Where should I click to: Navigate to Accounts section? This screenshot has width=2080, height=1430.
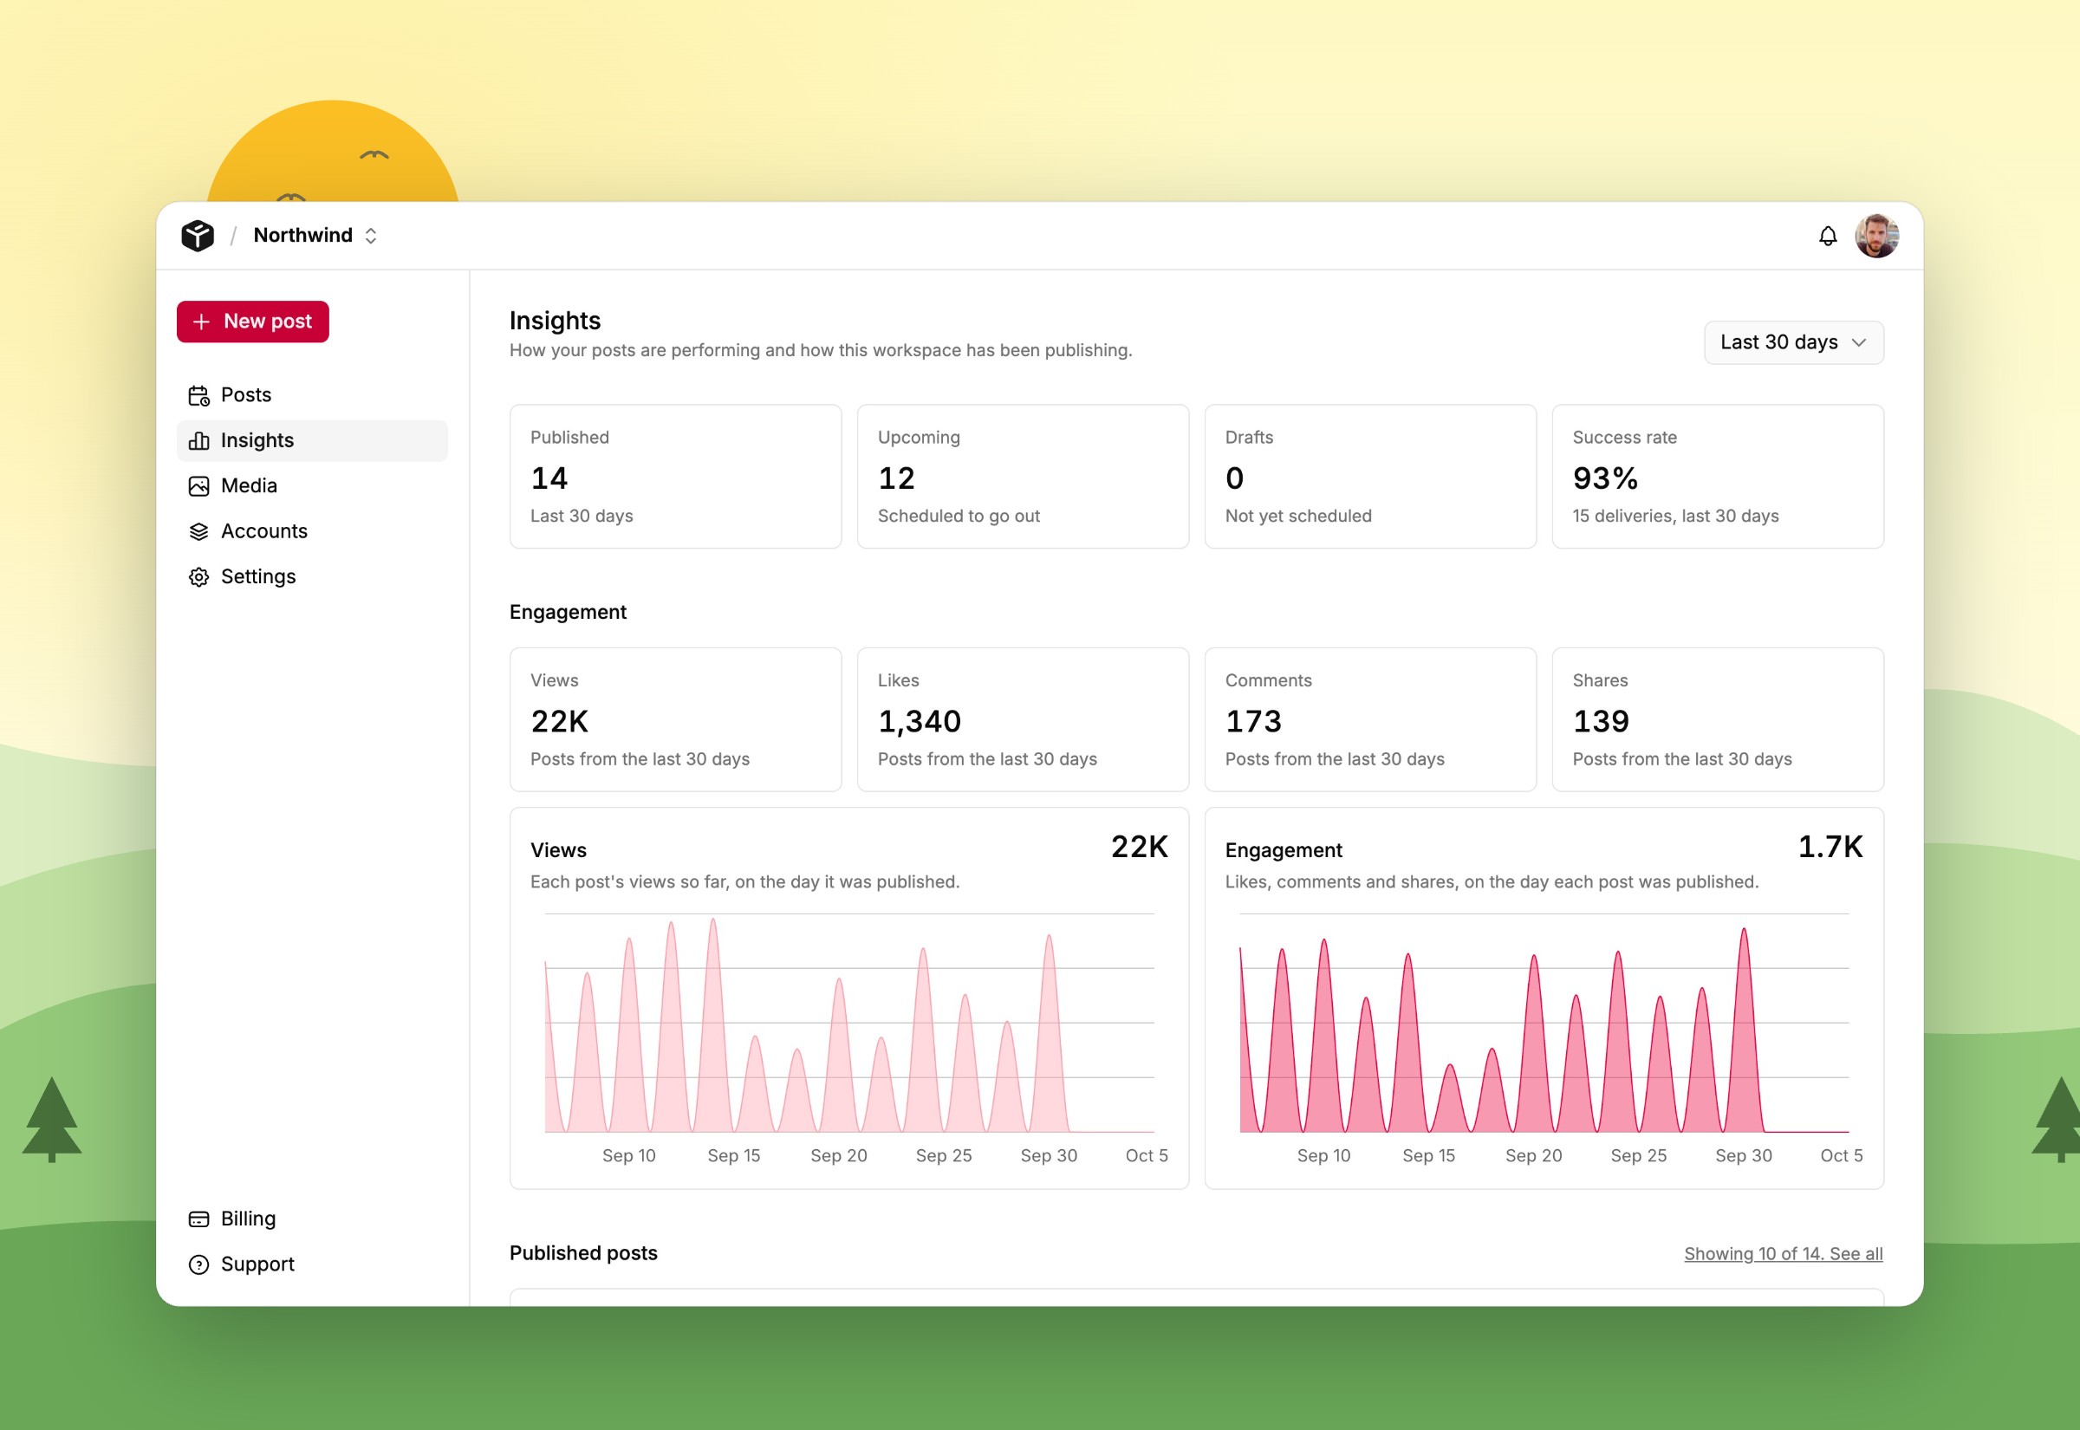tap(312, 531)
